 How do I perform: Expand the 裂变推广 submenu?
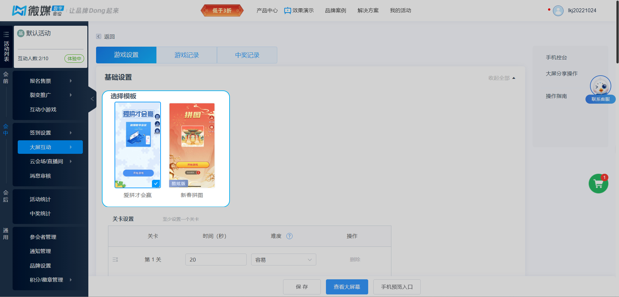(71, 95)
